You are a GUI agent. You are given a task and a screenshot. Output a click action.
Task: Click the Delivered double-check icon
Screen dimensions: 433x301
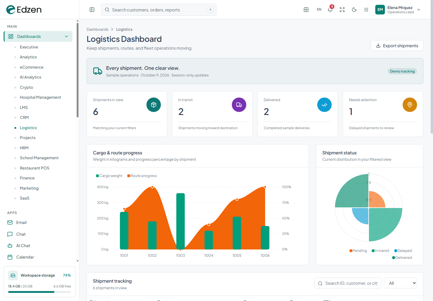click(x=324, y=105)
